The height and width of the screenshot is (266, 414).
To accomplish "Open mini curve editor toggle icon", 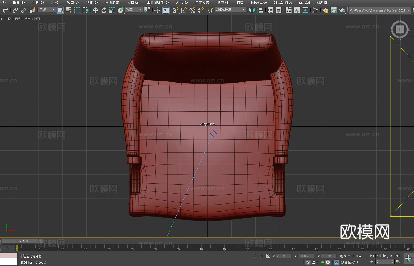I will pyautogui.click(x=7, y=248).
